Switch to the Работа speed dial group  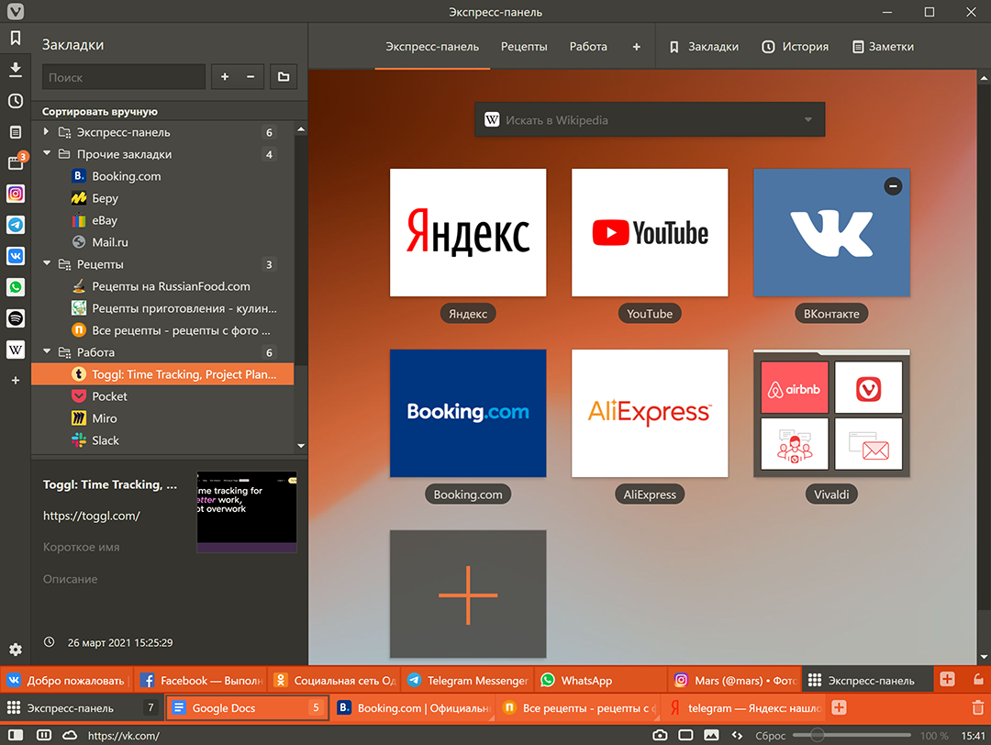588,47
